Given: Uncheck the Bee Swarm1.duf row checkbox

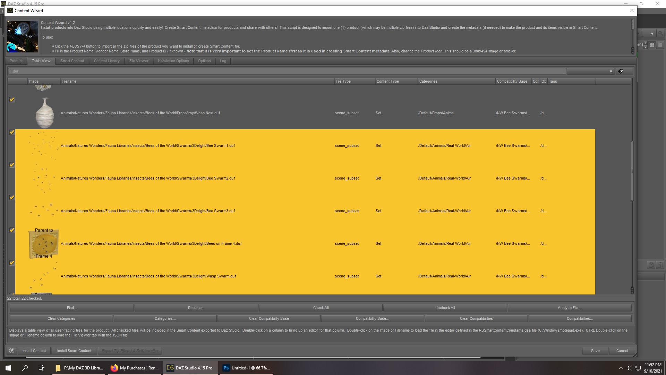Looking at the screenshot, I should point(12,132).
